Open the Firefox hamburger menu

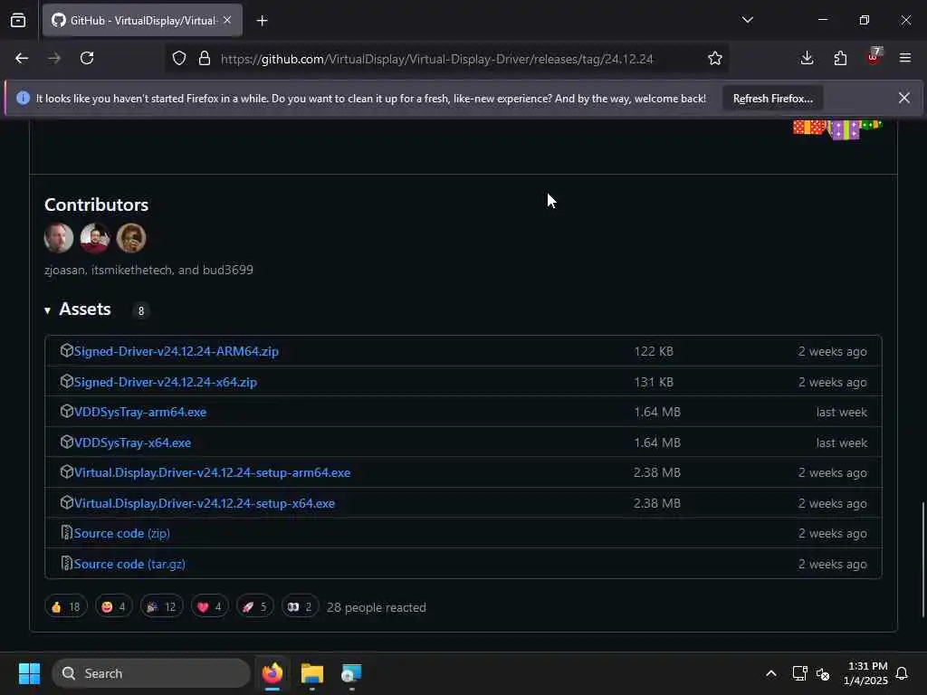point(905,58)
